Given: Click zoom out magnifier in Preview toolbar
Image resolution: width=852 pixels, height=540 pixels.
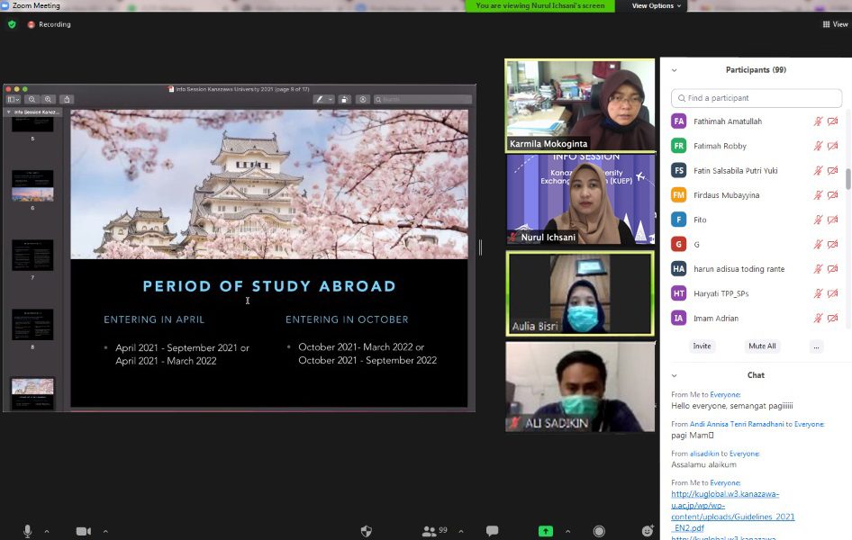Looking at the screenshot, I should tap(32, 99).
